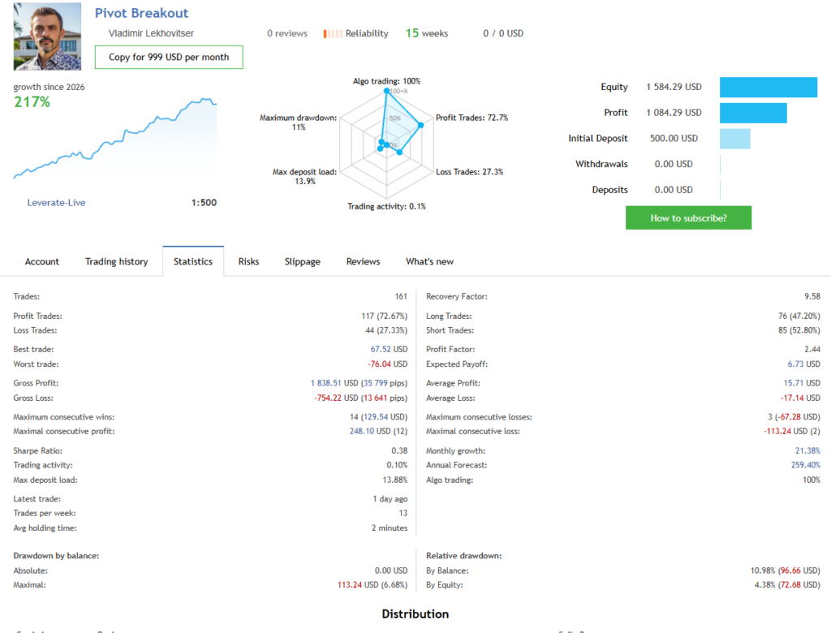Click the 15 weeks text
831x633 pixels.
(427, 33)
